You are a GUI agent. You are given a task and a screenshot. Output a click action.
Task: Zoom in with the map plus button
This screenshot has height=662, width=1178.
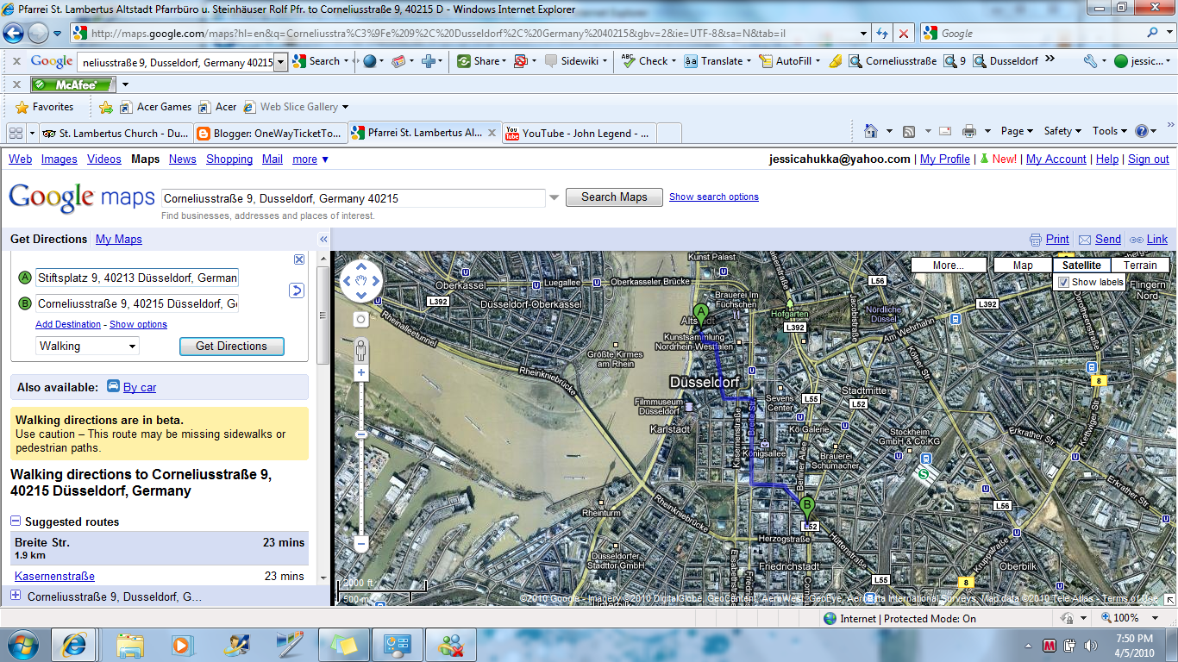point(360,373)
